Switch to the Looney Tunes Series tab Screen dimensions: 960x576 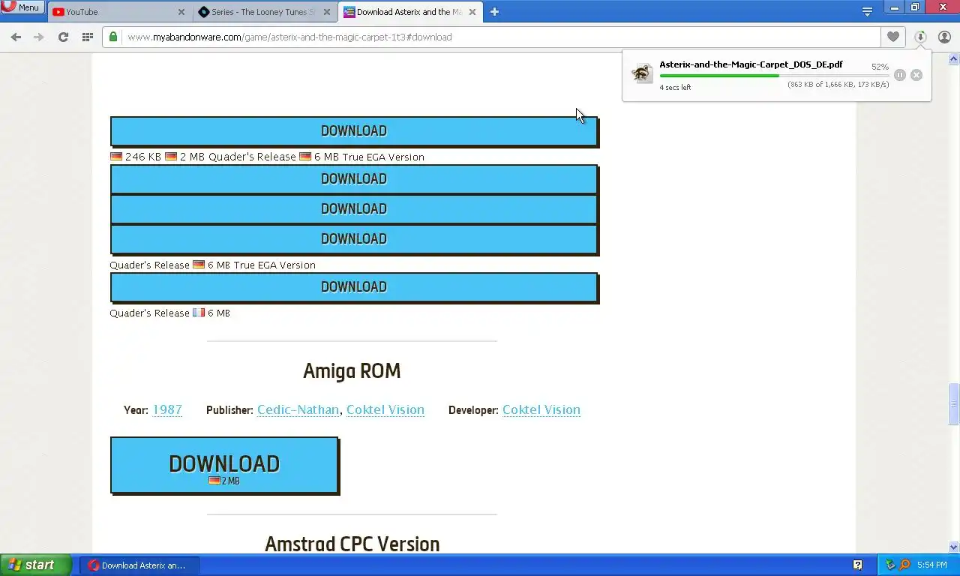tap(265, 12)
